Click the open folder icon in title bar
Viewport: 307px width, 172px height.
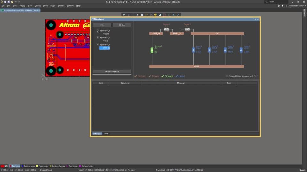point(12,2)
